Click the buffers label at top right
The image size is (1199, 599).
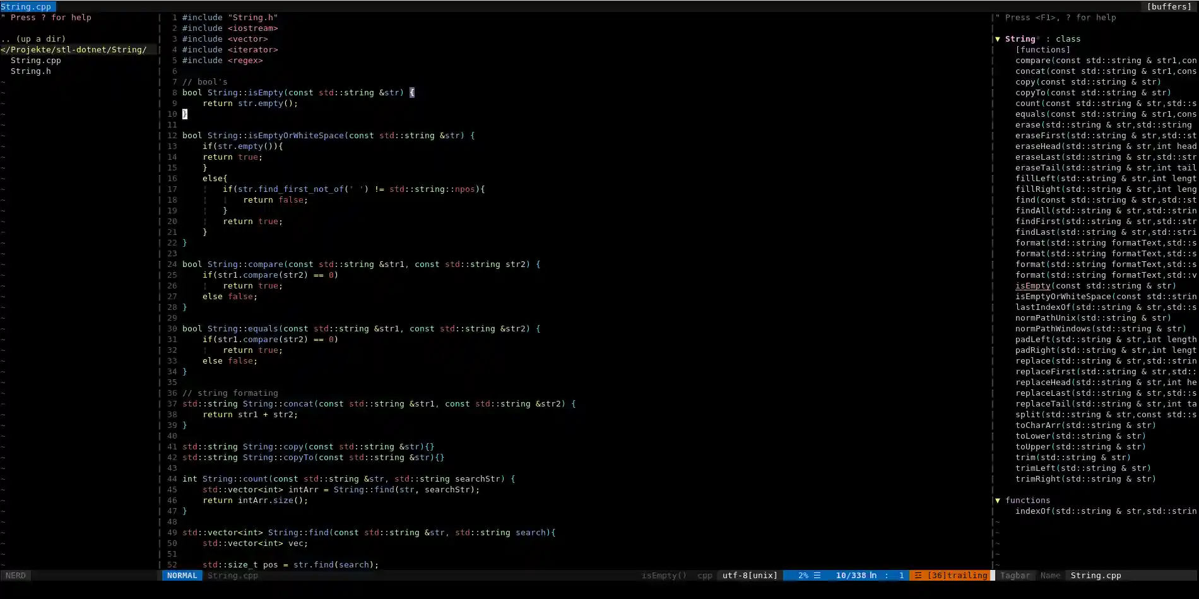(x=1169, y=7)
